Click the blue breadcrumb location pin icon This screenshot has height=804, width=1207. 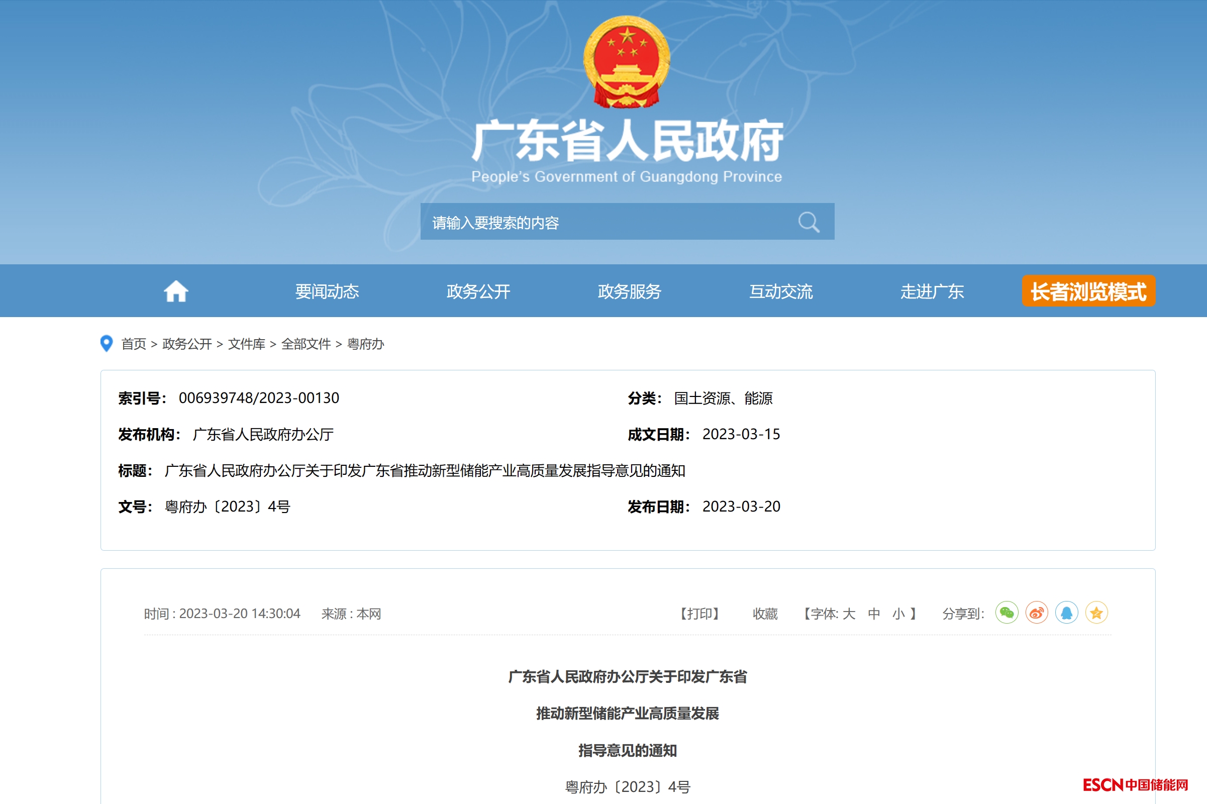(106, 344)
